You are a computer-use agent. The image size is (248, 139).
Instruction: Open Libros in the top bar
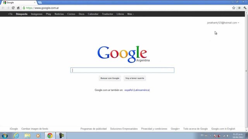[120, 14]
